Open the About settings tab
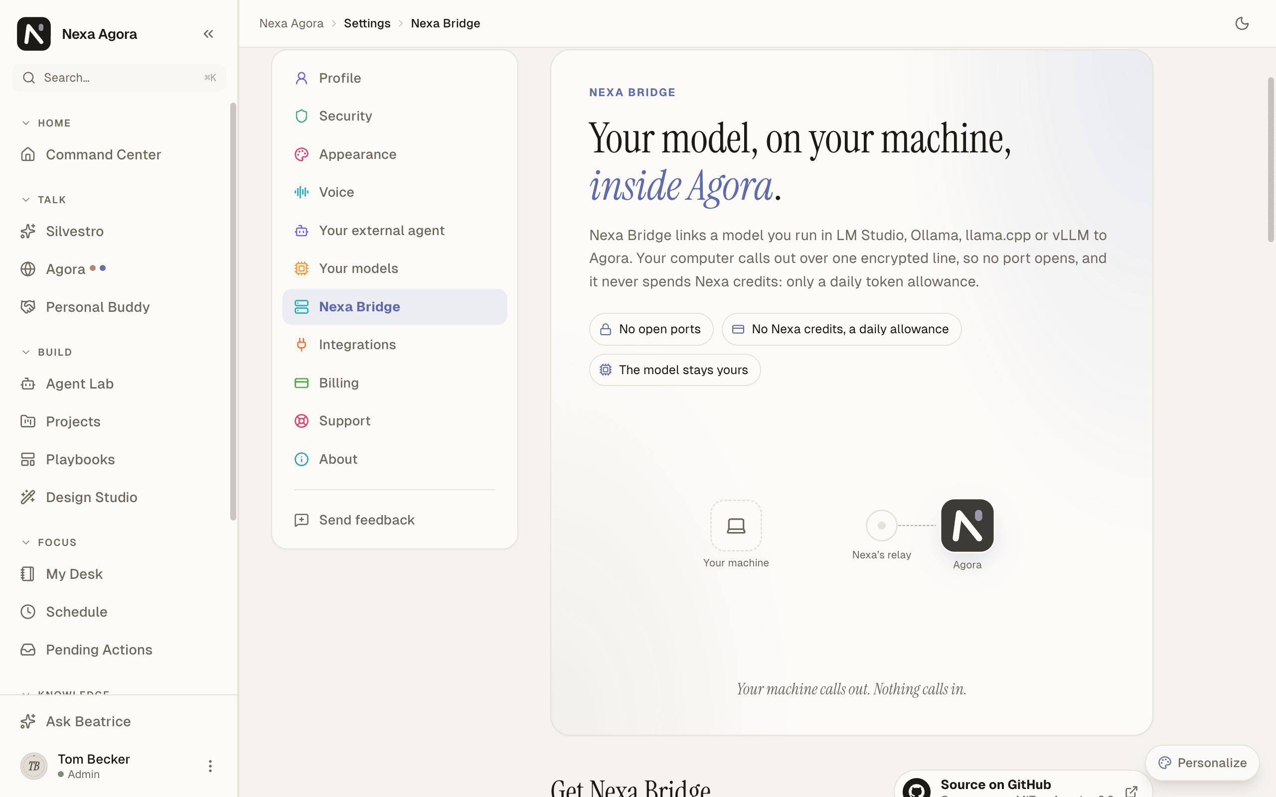1276x797 pixels. pos(394,459)
